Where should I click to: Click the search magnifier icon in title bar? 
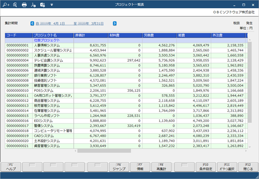tap(15, 5)
